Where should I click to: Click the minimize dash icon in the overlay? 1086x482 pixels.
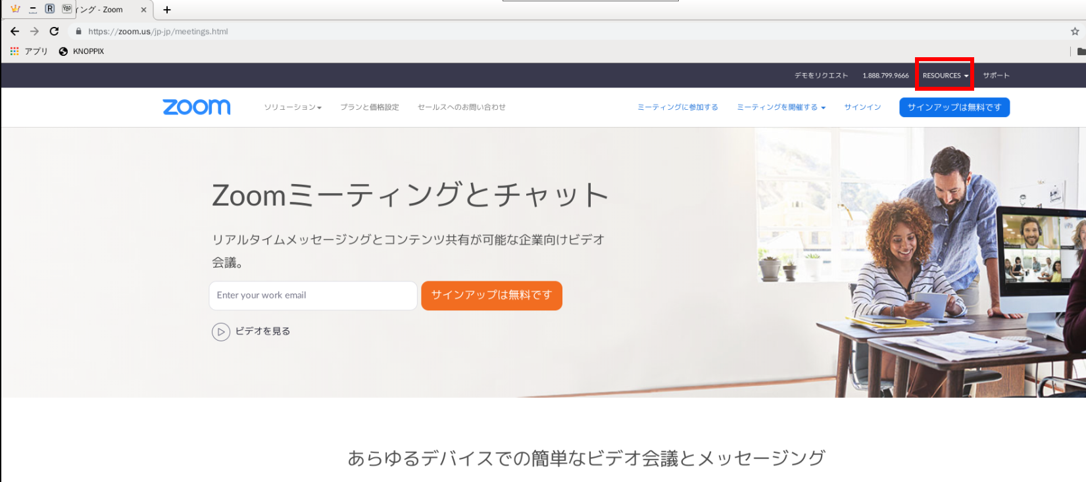point(33,10)
